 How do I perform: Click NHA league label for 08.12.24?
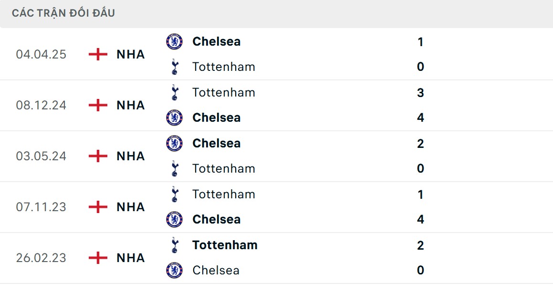[x=131, y=105]
